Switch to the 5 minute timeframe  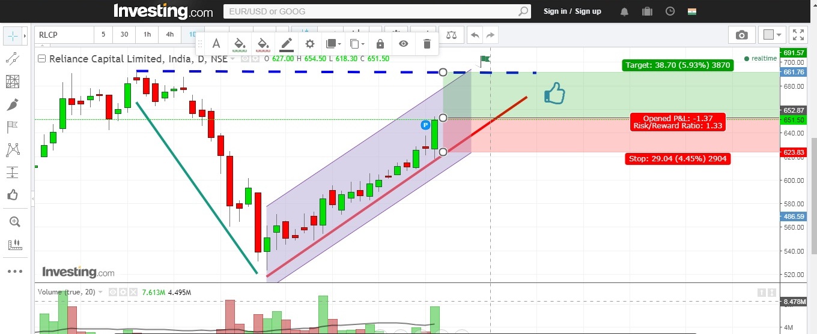click(103, 35)
